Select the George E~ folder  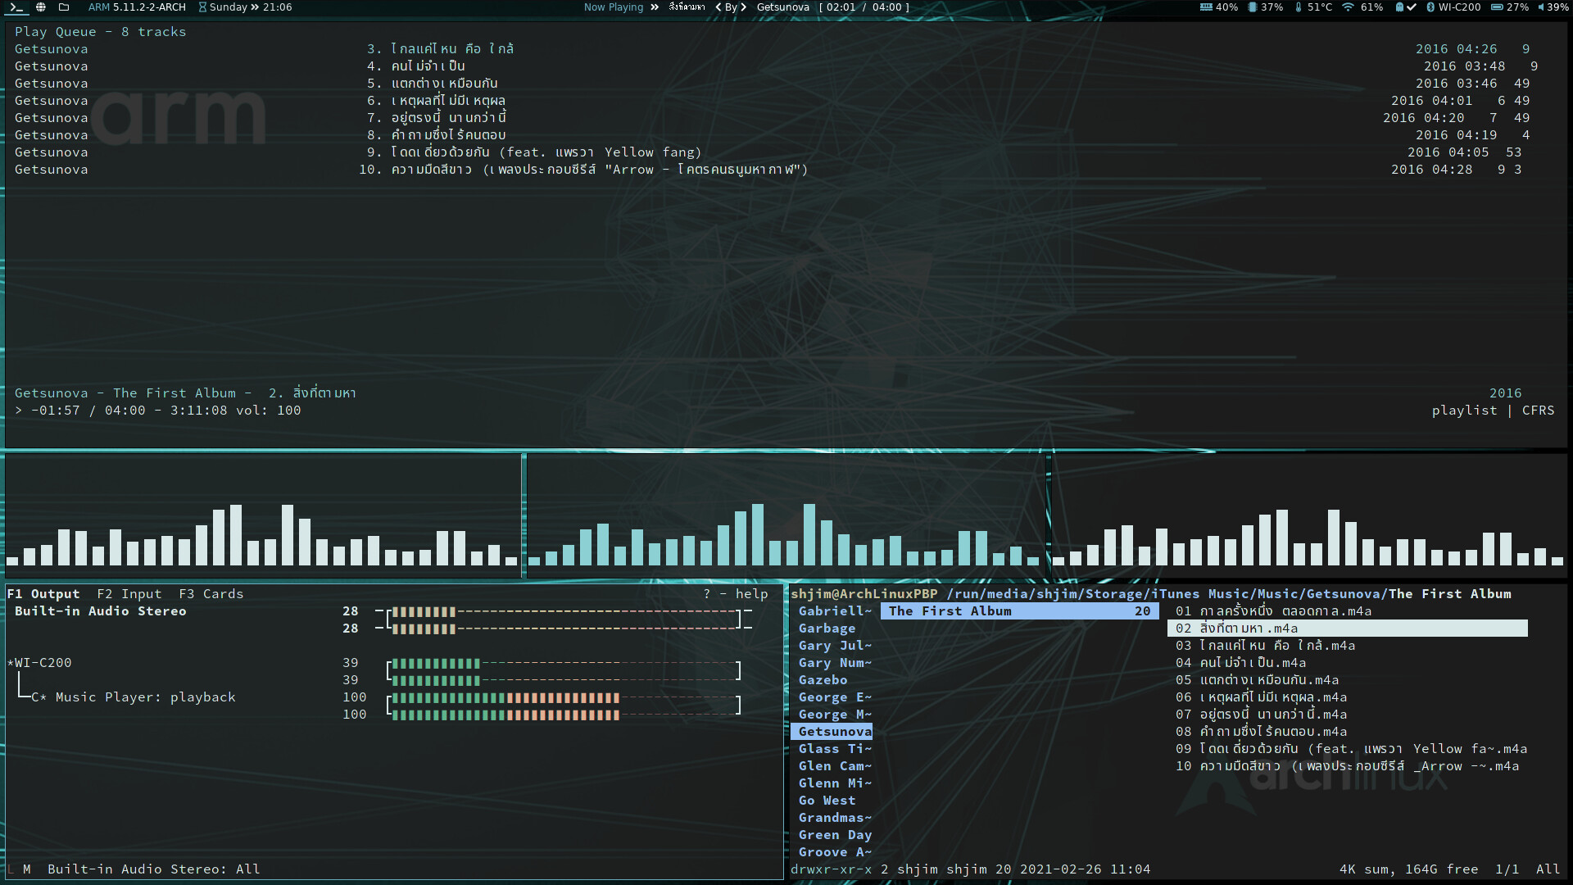836,697
